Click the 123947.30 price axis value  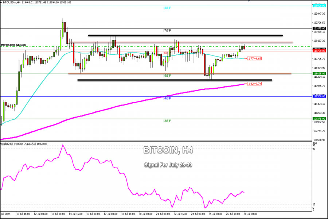(x=319, y=14)
